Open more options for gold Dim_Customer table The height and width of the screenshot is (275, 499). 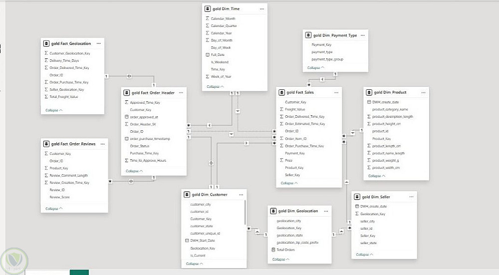pyautogui.click(x=241, y=195)
